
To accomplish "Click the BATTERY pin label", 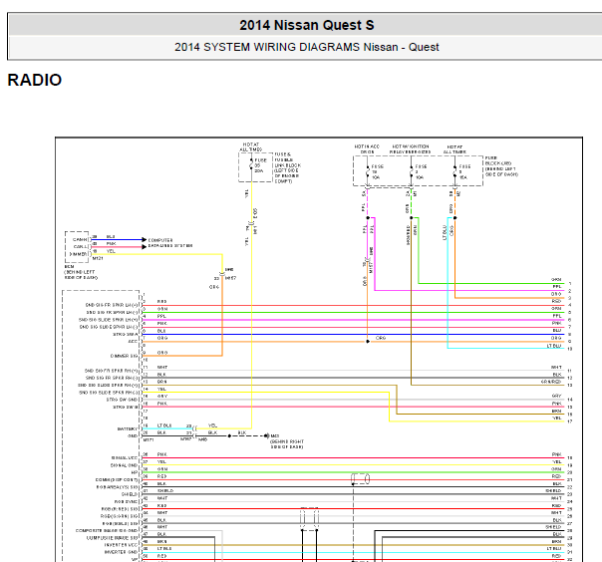I will [x=128, y=428].
